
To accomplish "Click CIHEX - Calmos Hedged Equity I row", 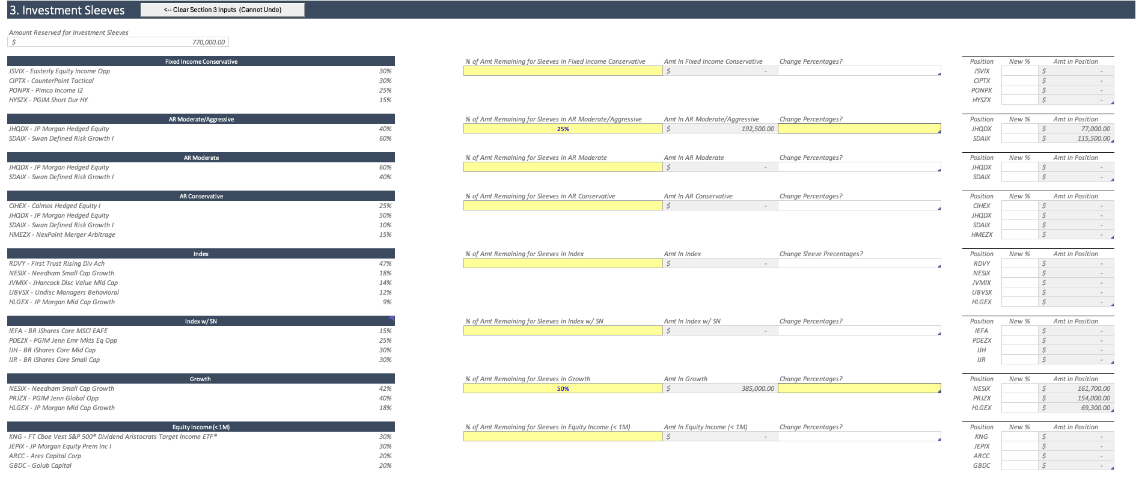I will click(201, 206).
